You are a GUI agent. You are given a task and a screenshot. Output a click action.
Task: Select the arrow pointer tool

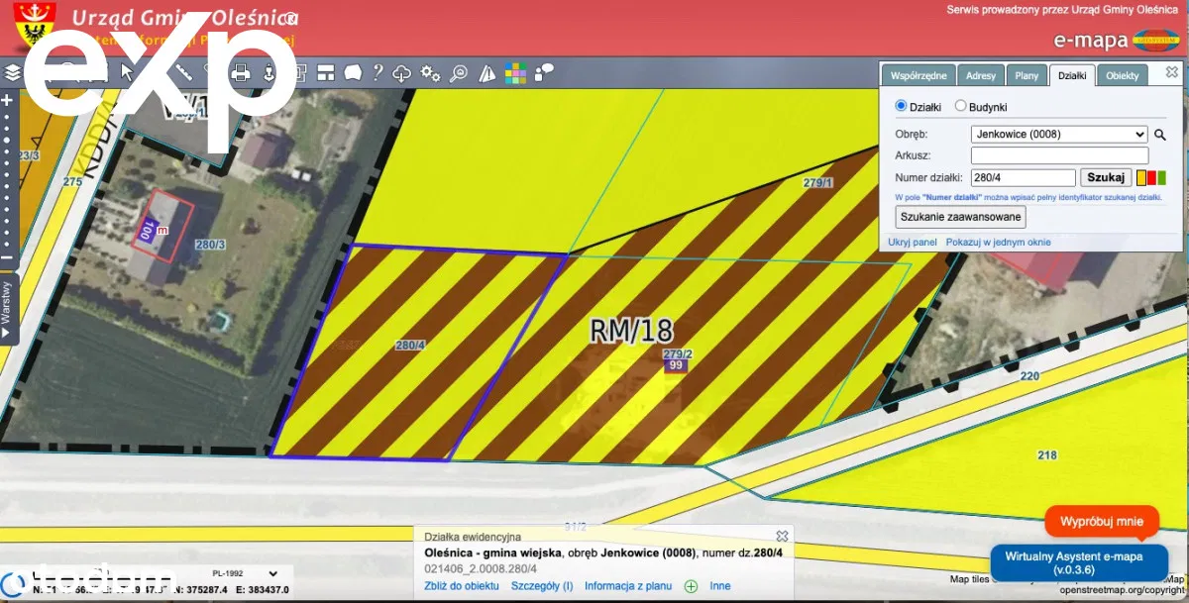click(x=127, y=72)
